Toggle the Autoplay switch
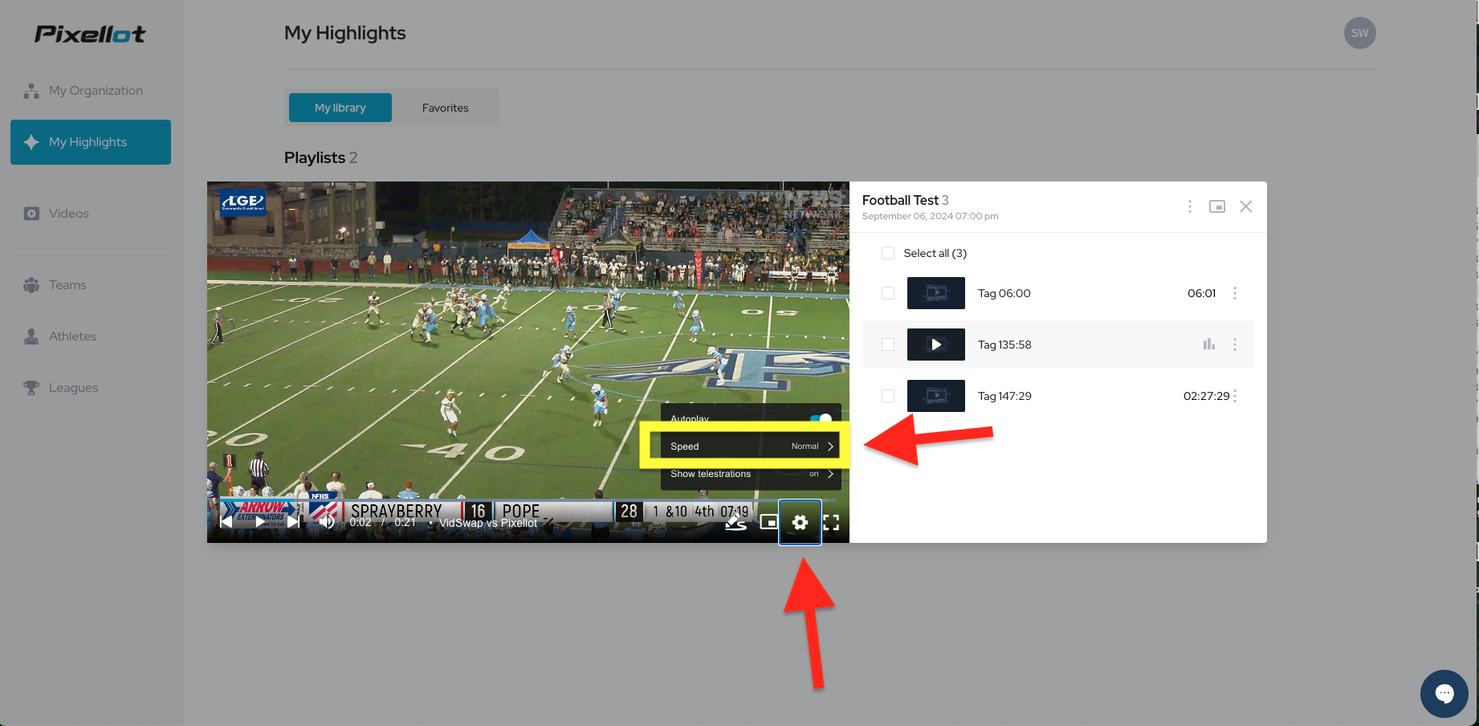The image size is (1479, 726). tap(821, 418)
